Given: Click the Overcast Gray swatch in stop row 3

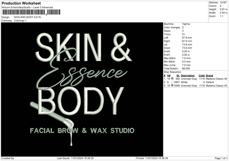Looking at the screenshot, I should pos(173,85).
